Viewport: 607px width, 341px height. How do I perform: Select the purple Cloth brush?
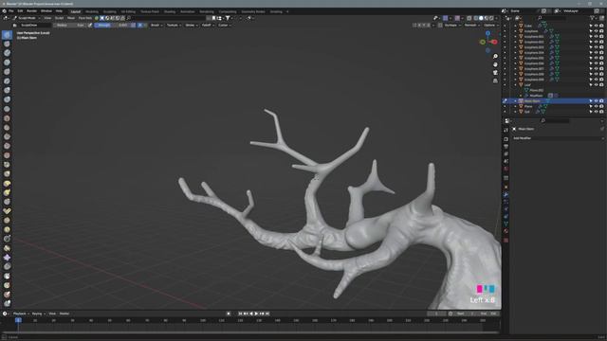(x=7, y=258)
